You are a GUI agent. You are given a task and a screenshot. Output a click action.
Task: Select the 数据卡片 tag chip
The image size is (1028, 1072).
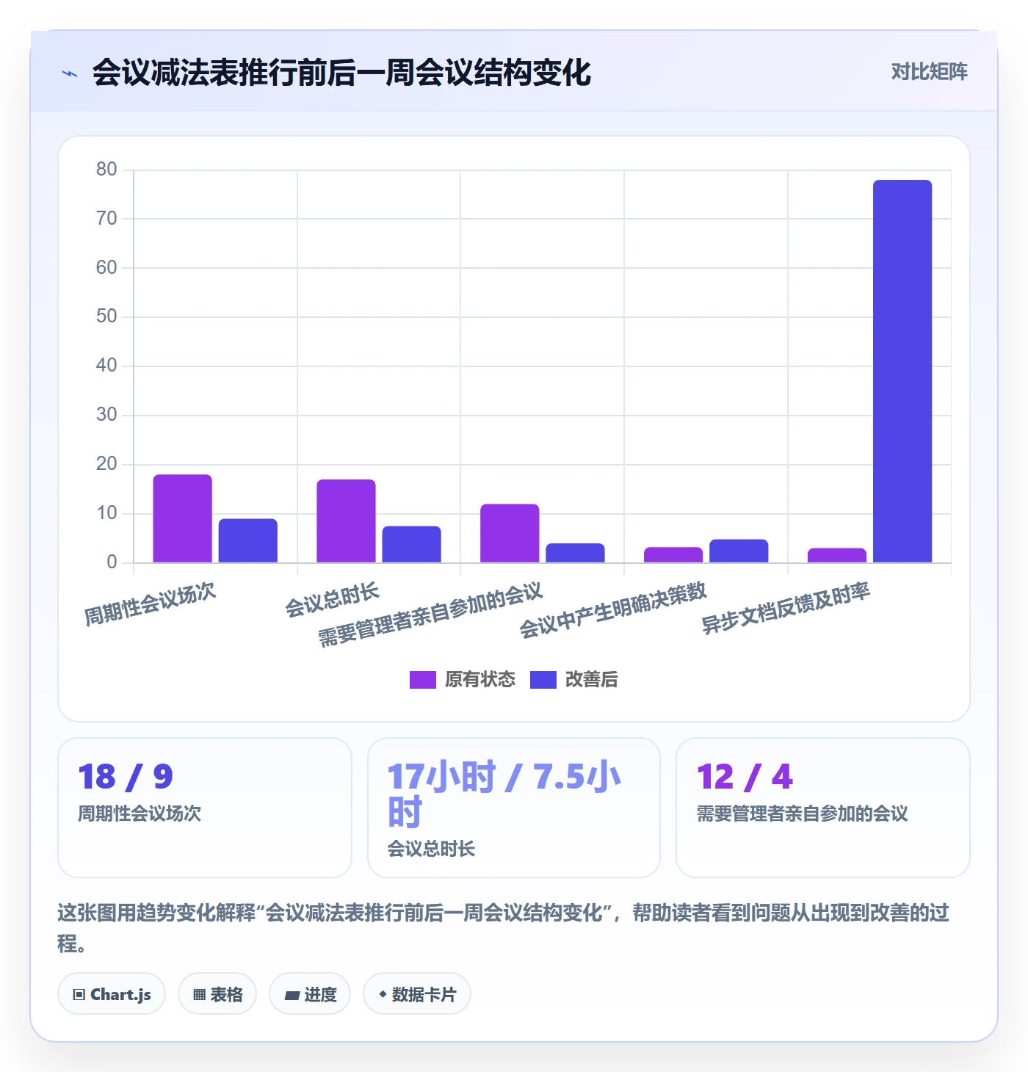(417, 994)
